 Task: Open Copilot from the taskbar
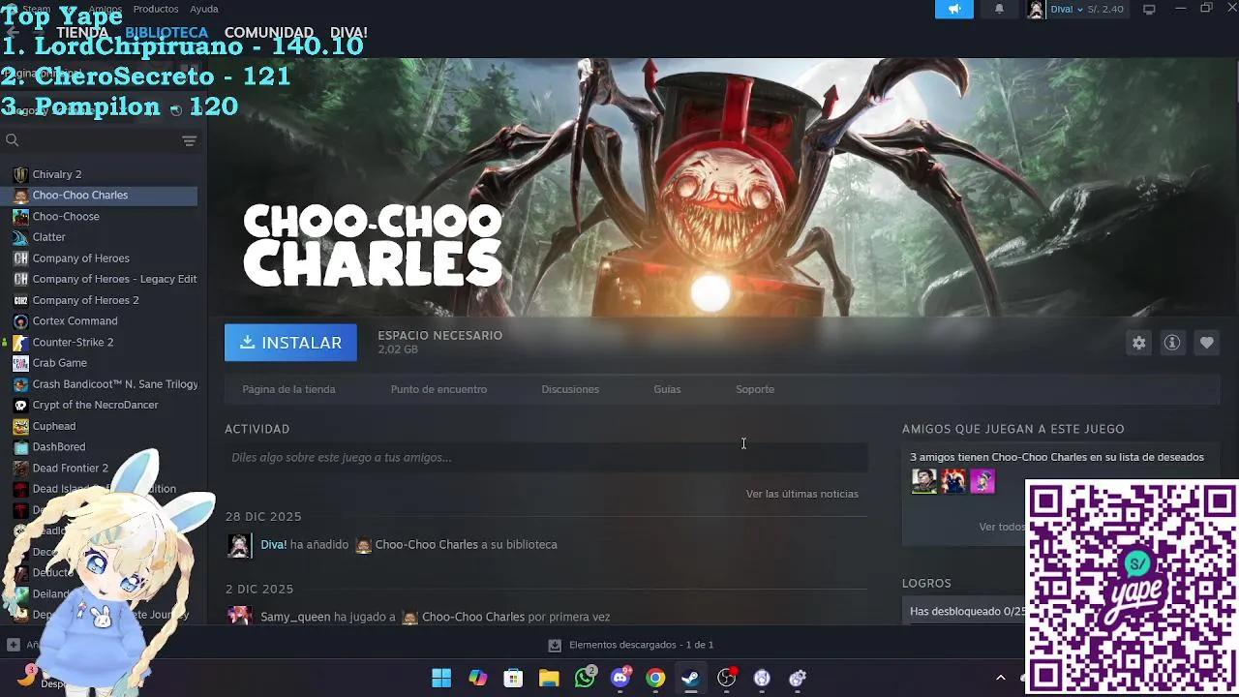[477, 678]
